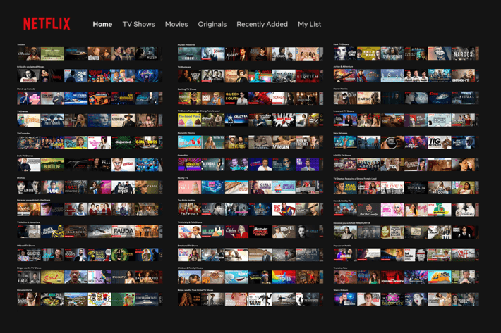Click the Netflix logo
501x333 pixels.
47,24
